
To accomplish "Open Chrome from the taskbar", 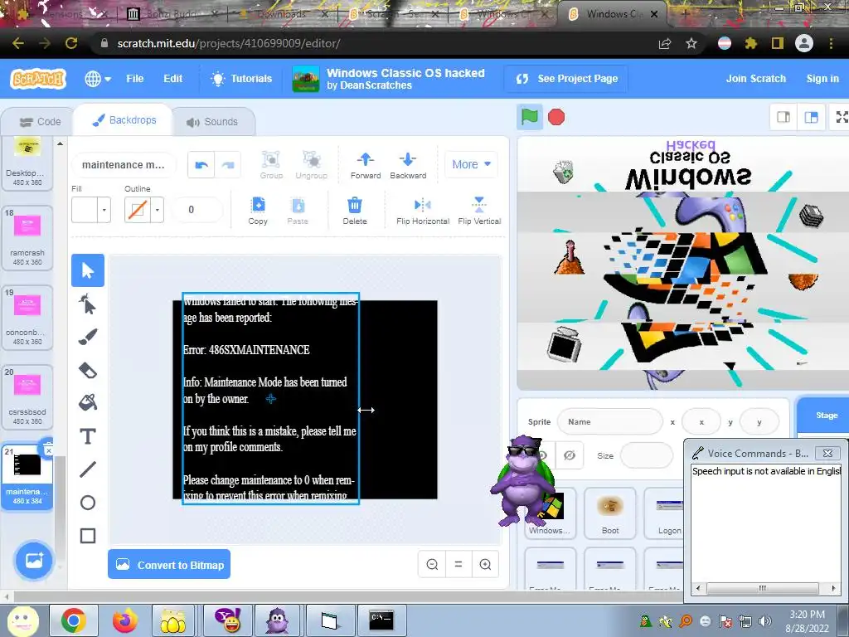I will (73, 620).
